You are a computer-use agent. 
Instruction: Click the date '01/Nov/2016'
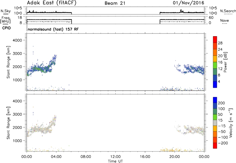[189, 3]
